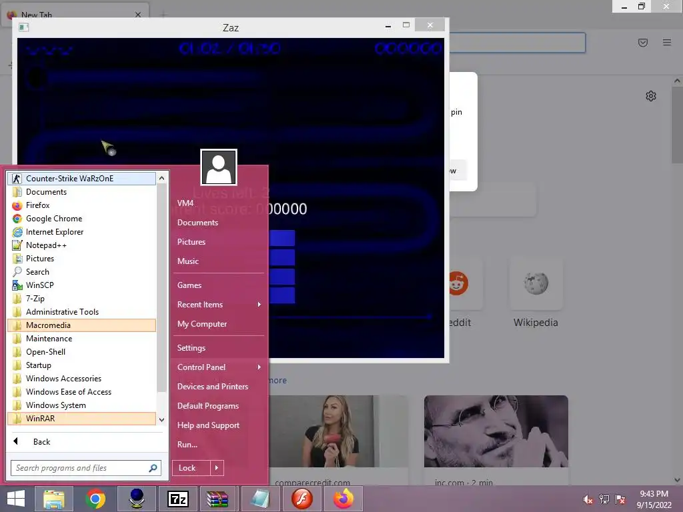This screenshot has height=512, width=683.
Task: Launch Google Chrome from the start menu list
Action: pos(81,219)
